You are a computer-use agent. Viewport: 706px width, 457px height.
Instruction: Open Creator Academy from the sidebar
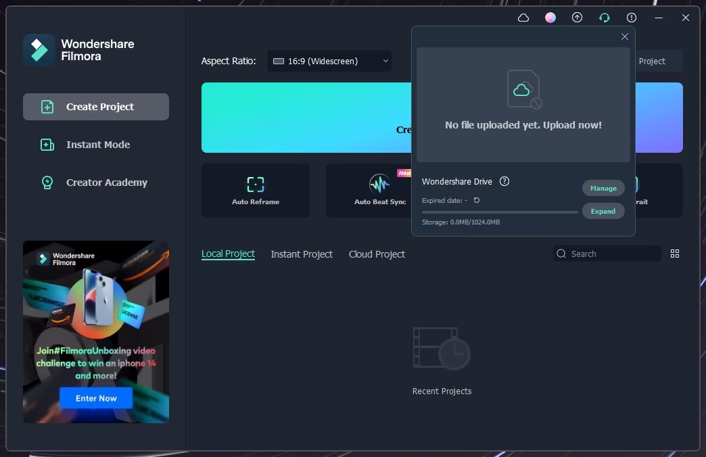96,183
